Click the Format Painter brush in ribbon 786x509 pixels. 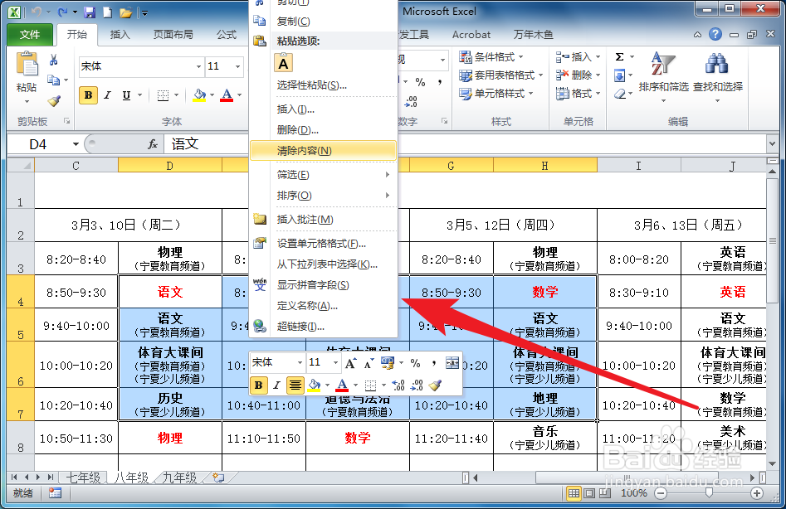pos(54,101)
